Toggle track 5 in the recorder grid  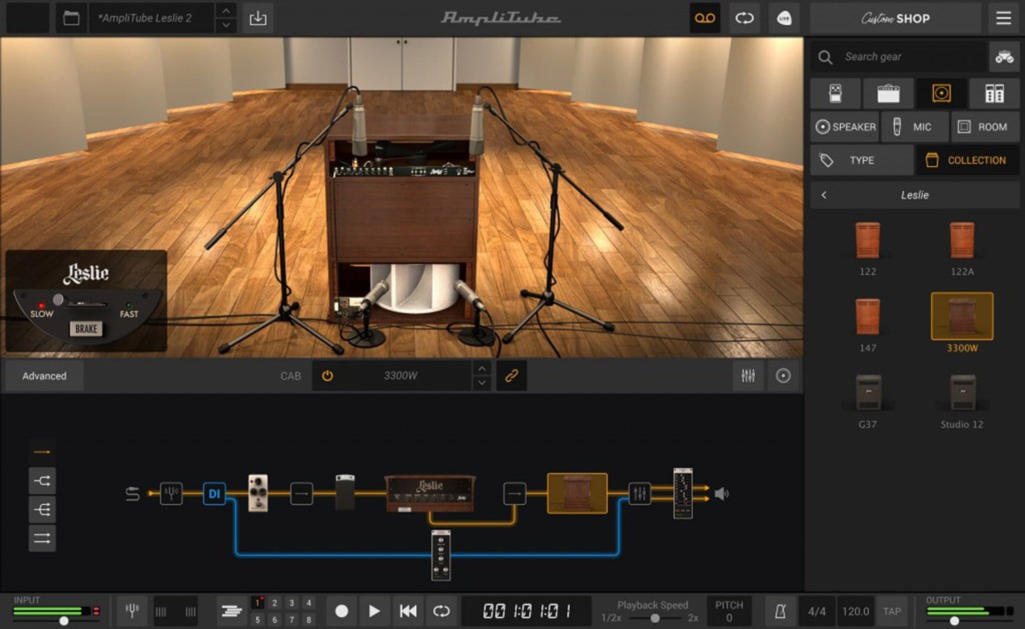[258, 619]
